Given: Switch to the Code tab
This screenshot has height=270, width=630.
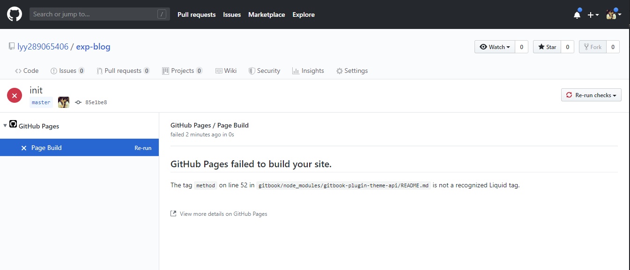Looking at the screenshot, I should 27,71.
